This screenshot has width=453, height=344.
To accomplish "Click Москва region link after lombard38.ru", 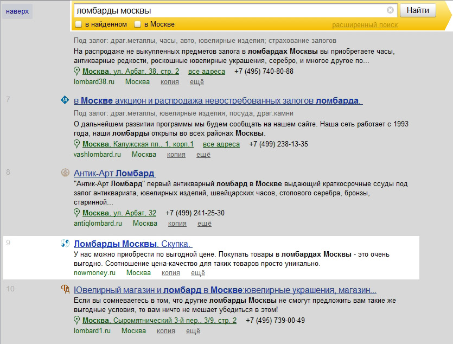I will (x=137, y=82).
